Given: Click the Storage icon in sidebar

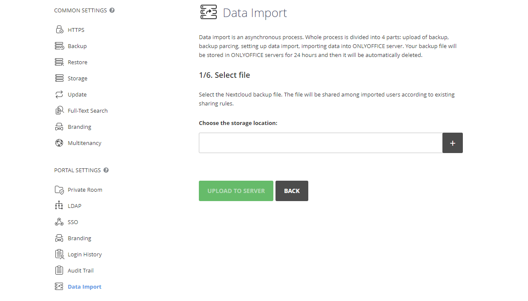Looking at the screenshot, I should tap(59, 78).
